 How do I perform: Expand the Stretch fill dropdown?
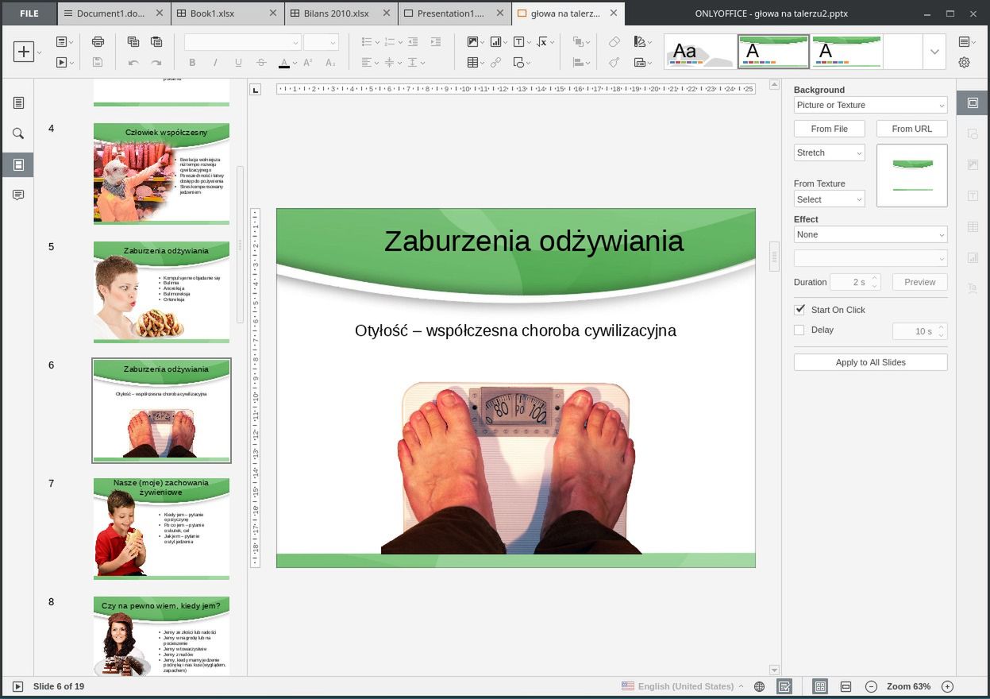click(829, 152)
